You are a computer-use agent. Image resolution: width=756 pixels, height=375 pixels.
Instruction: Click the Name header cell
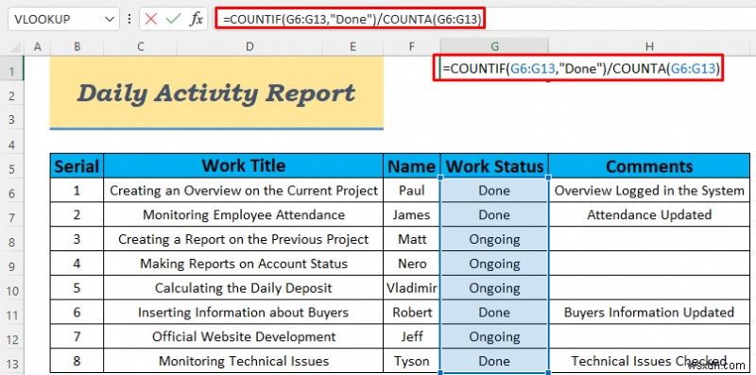411,166
